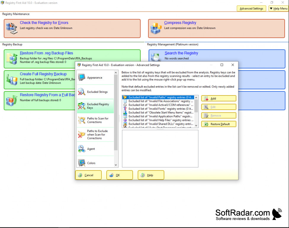289x228 pixels.
Task: Click the empty details pane below excluded list
Action: [x=160, y=149]
